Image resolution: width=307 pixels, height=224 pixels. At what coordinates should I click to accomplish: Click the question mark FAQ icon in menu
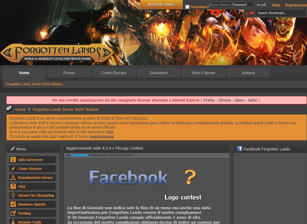click(13, 186)
